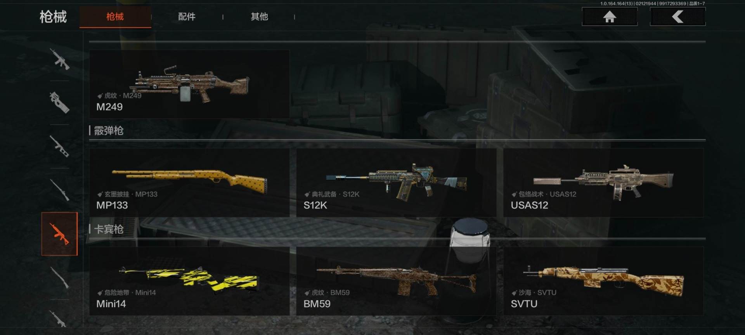
Task: Select the third weapon category icon in sidebar
Action: [x=59, y=146]
